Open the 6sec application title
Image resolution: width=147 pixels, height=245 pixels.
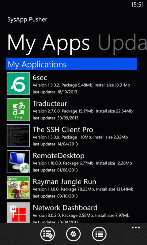tap(40, 77)
